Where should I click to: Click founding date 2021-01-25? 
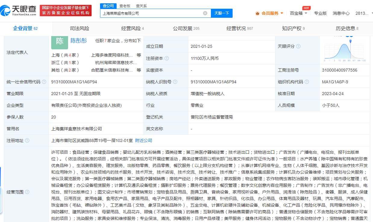pyautogui.click(x=202, y=46)
